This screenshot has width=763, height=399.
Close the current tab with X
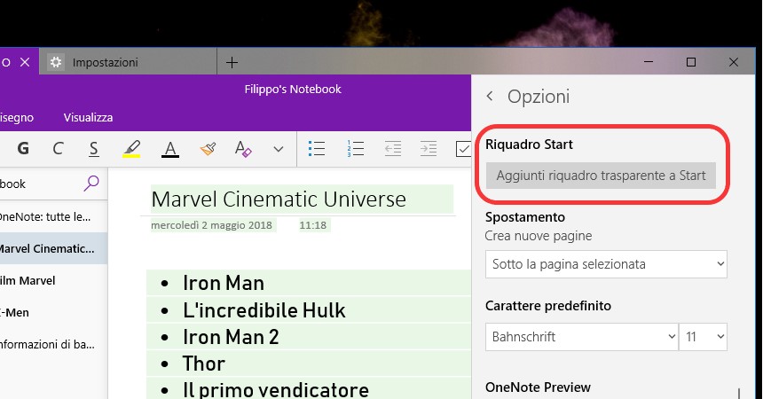[x=26, y=62]
